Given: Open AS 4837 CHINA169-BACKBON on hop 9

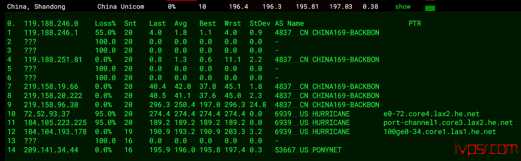Looking at the screenshot, I should pos(327,105).
